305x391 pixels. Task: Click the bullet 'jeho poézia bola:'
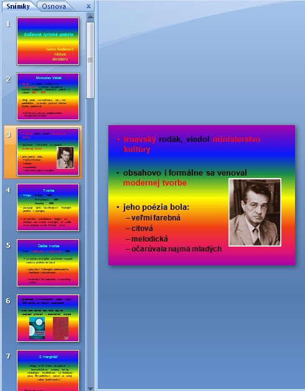pyautogui.click(x=156, y=207)
